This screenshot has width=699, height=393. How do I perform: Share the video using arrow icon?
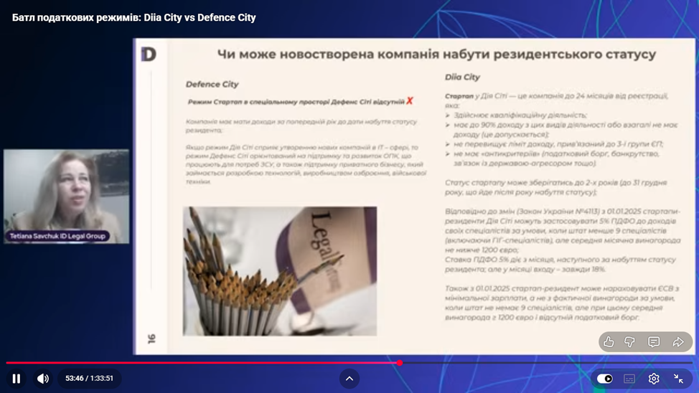click(x=677, y=342)
